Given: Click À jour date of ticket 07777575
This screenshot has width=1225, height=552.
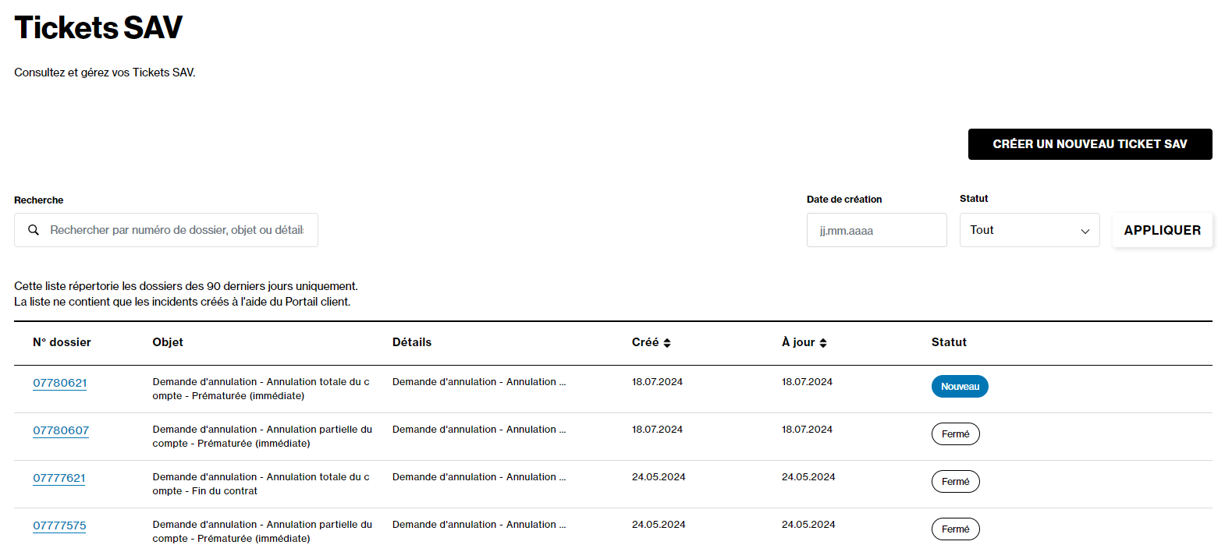Looking at the screenshot, I should [808, 525].
